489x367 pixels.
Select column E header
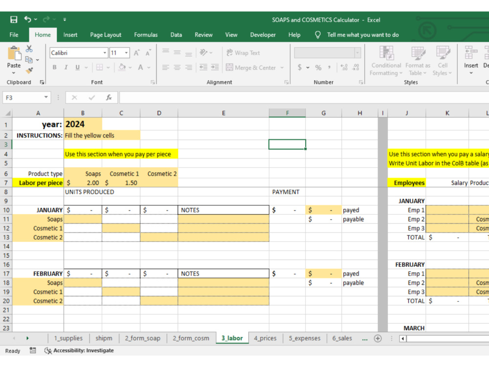(223, 113)
